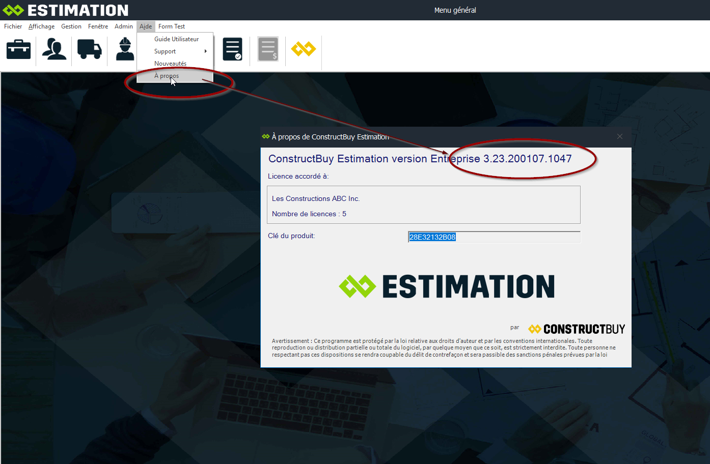The image size is (710, 464).
Task: Click the briefcase projects toolbar icon
Action: pos(18,49)
